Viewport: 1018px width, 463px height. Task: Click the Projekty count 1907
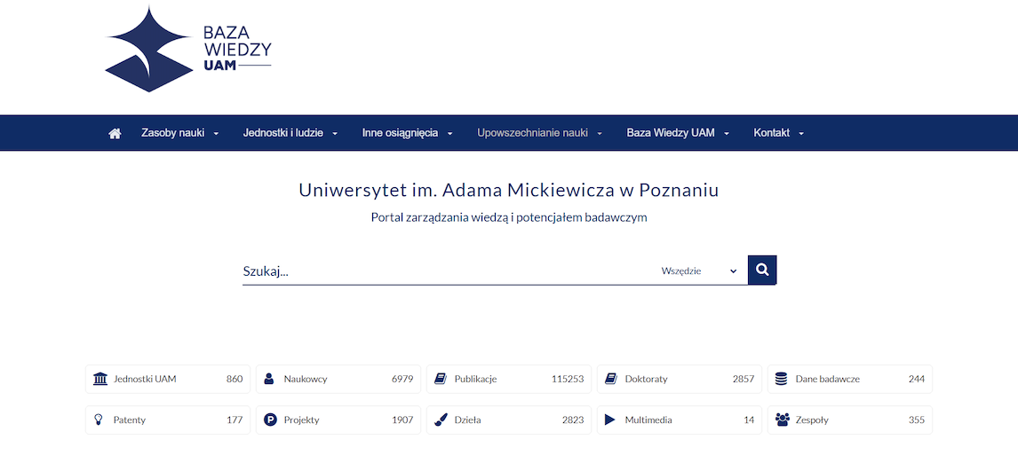coord(402,420)
